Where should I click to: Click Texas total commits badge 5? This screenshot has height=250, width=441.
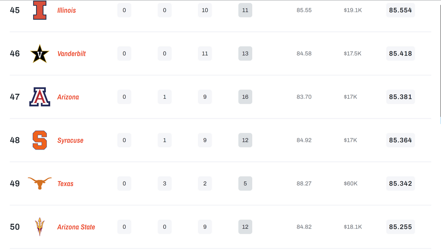(245, 183)
